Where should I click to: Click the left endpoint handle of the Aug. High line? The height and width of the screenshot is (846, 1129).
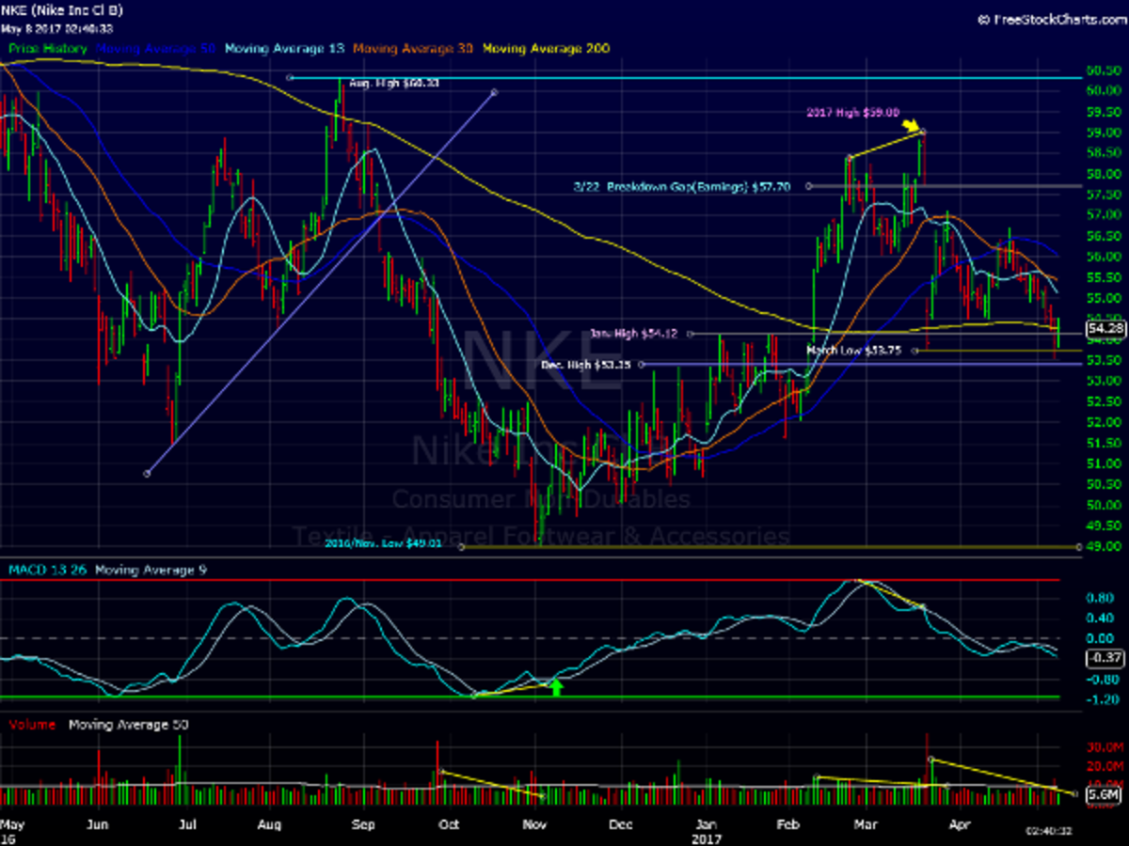(x=291, y=78)
